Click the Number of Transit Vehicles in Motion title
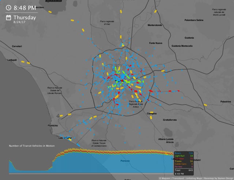Image resolution: width=234 pixels, height=180 pixels. 32,146
